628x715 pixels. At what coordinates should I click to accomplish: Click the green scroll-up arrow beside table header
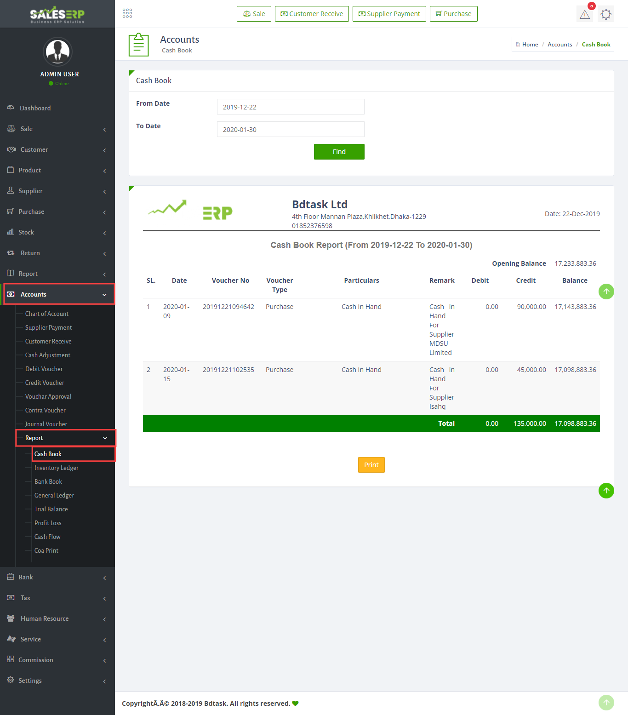coord(606,292)
